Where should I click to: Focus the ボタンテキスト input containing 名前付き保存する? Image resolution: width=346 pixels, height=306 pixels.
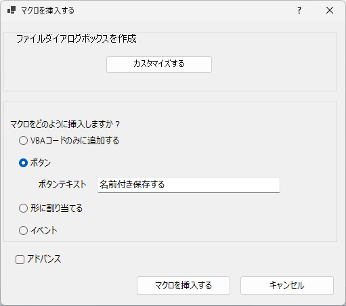point(189,185)
